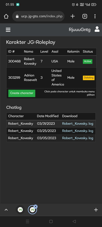Screen dimensions: 102x227
Task: Tap the battery indicator in the status bar
Action: click(94, 5)
